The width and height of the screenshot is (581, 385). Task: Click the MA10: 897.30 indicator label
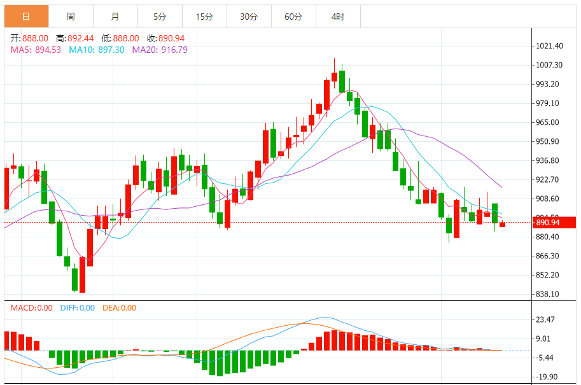(96, 50)
